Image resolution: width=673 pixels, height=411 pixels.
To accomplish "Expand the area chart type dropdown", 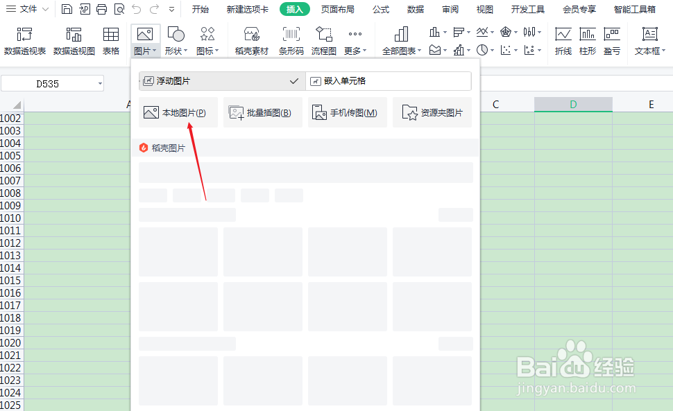I will click(445, 50).
